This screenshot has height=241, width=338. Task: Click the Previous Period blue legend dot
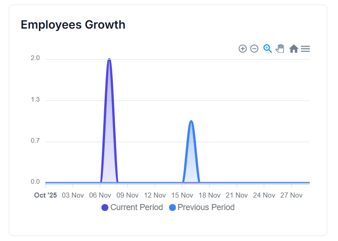tap(173, 208)
